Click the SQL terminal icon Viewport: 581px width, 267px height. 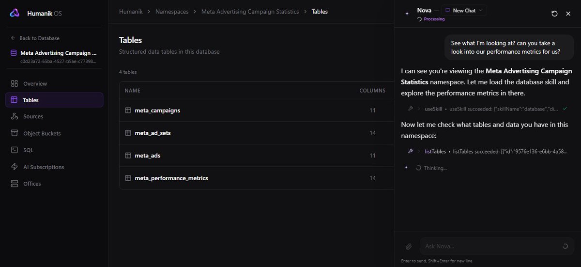pos(15,150)
